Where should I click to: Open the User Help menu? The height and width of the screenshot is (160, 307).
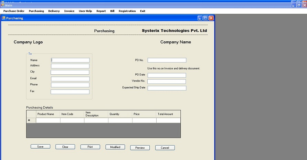click(x=85, y=11)
